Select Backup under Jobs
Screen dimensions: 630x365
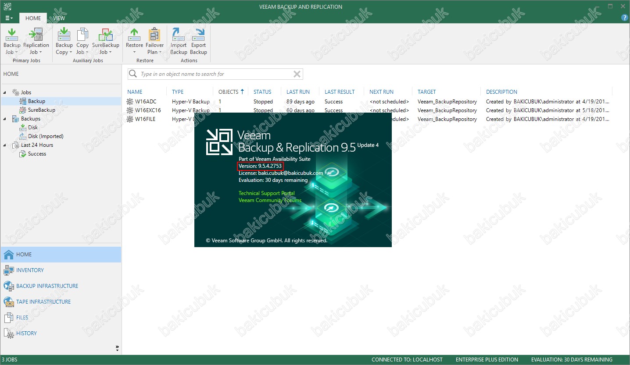(x=36, y=101)
